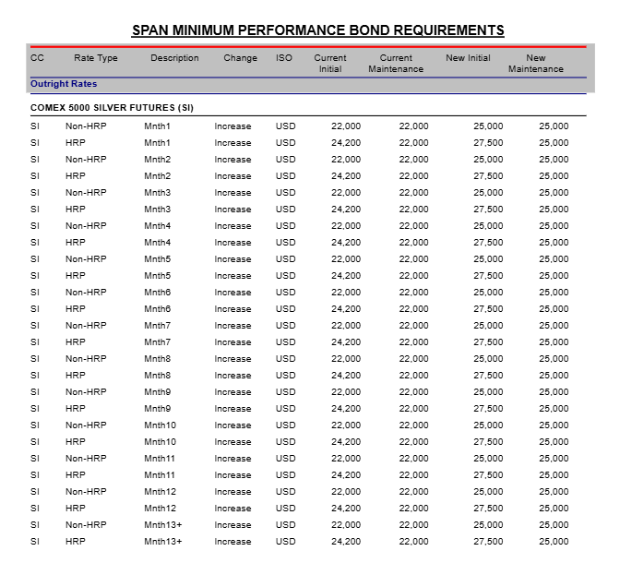The height and width of the screenshot is (563, 620).
Task: Select the 'New Initial' column header
Action: pyautogui.click(x=468, y=58)
